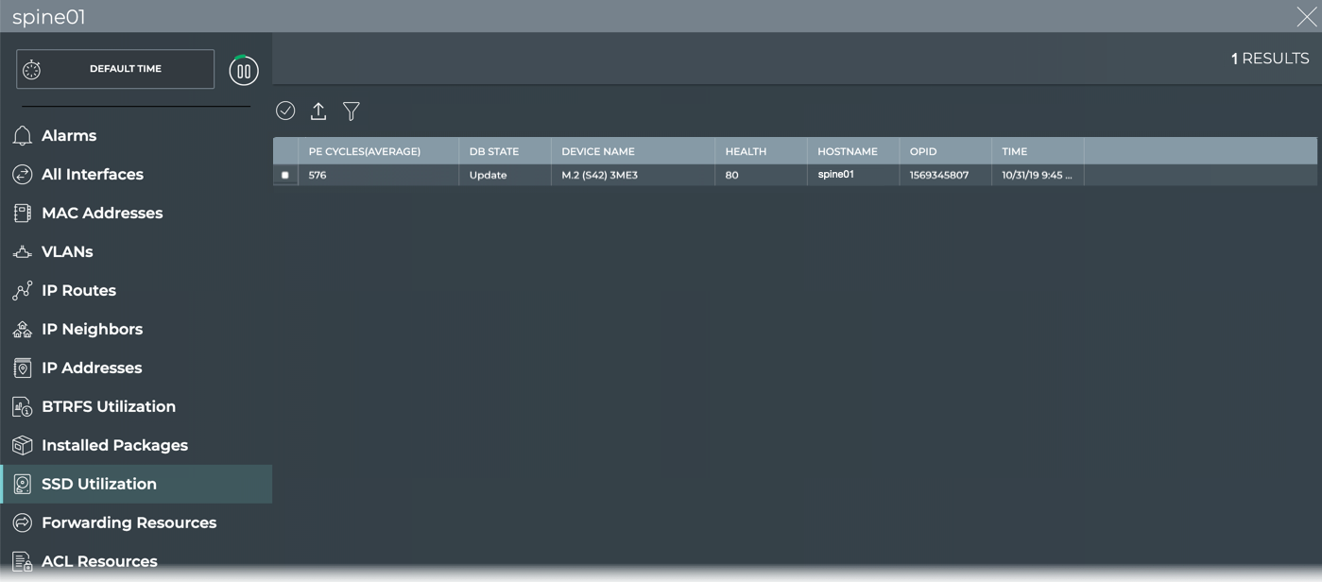
Task: Select the M.2 (S42) 3ME3 device cell
Action: (x=599, y=176)
